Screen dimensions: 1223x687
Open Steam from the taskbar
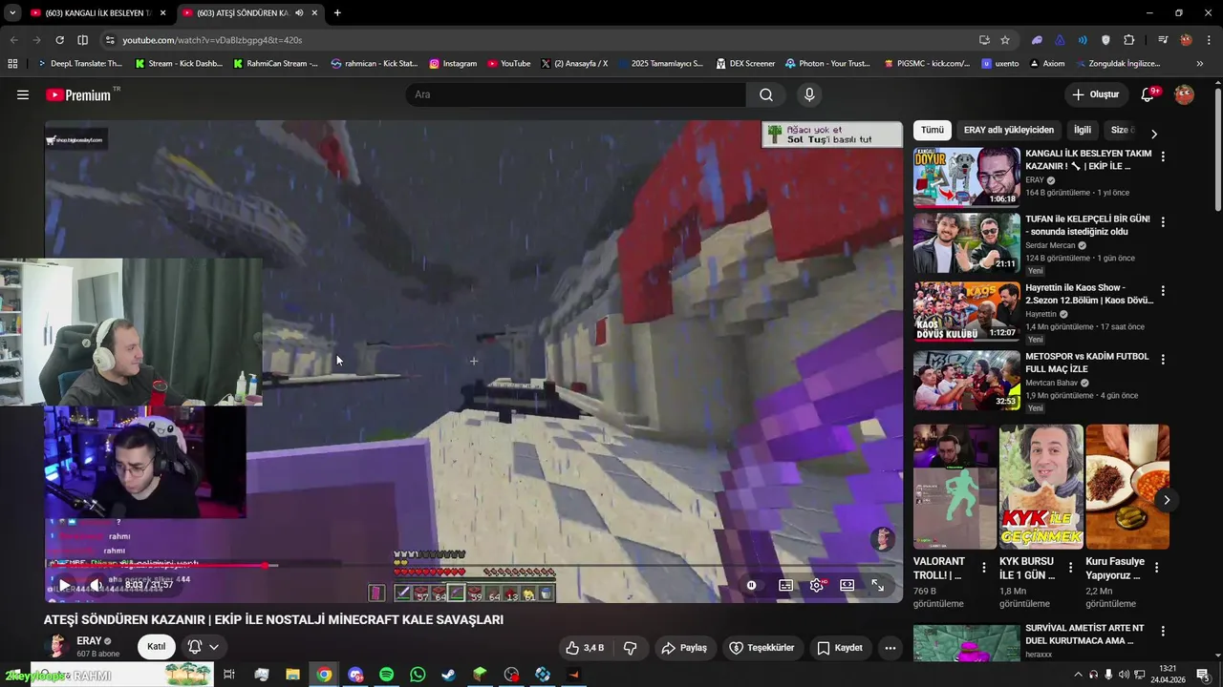(448, 675)
